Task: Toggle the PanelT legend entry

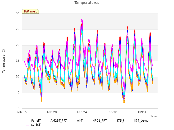Action: coord(33,121)
